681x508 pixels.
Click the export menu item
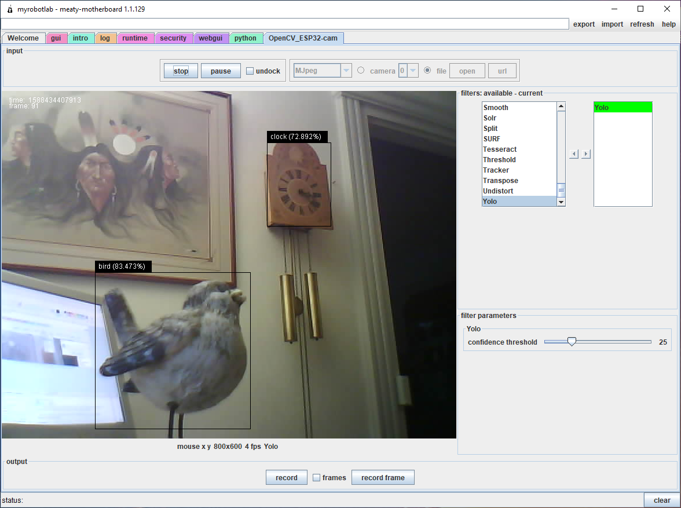pyautogui.click(x=584, y=24)
